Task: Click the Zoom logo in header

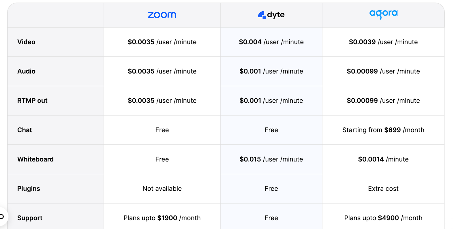Action: pyautogui.click(x=162, y=15)
